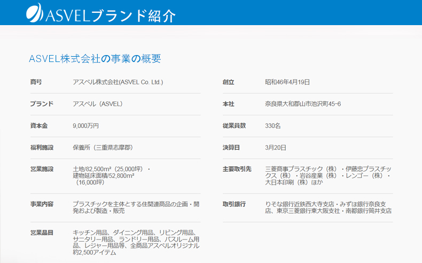This screenshot has height=263, width=422.
Task: Click the '資本金' label
Action: click(39, 126)
